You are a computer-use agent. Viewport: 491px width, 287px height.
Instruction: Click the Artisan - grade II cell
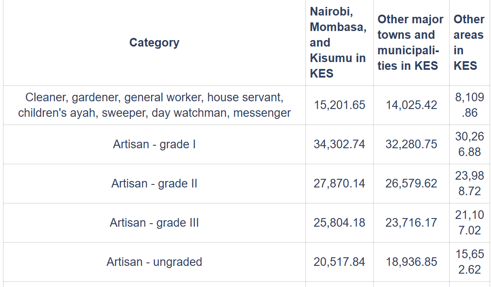pos(154,184)
